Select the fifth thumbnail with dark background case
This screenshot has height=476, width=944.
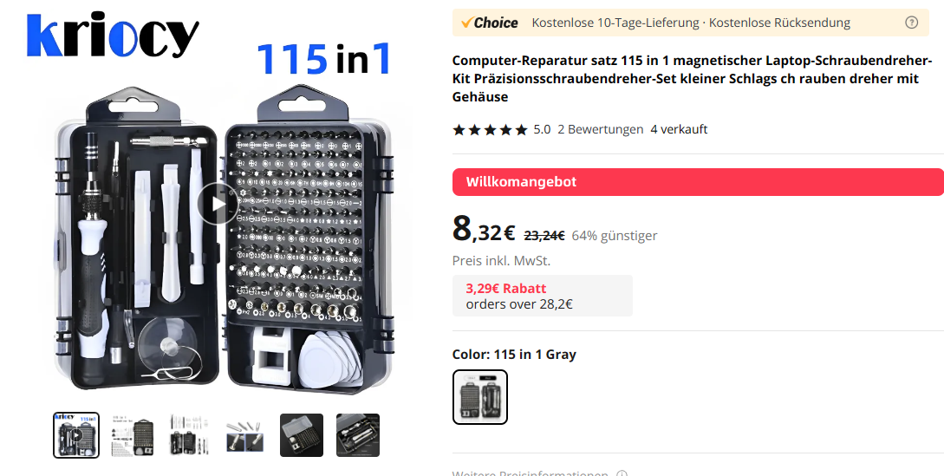click(302, 435)
